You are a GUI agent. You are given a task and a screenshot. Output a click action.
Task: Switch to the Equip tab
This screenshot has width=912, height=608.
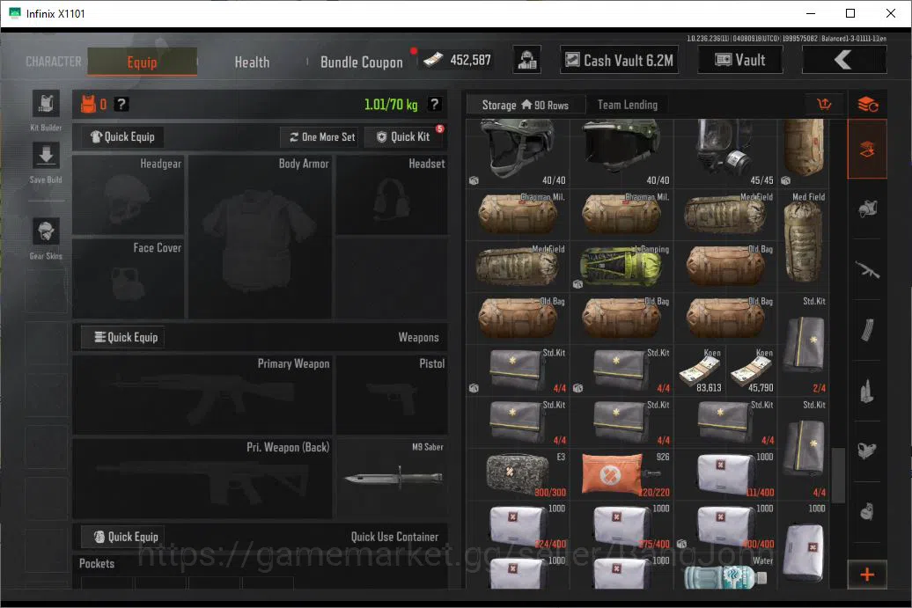pyautogui.click(x=142, y=62)
